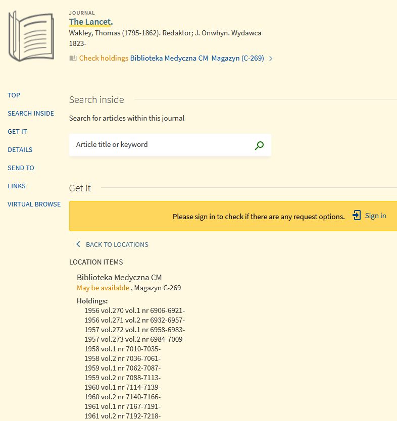This screenshot has width=397, height=421.
Task: Open The Lancet title link
Action: pos(91,22)
